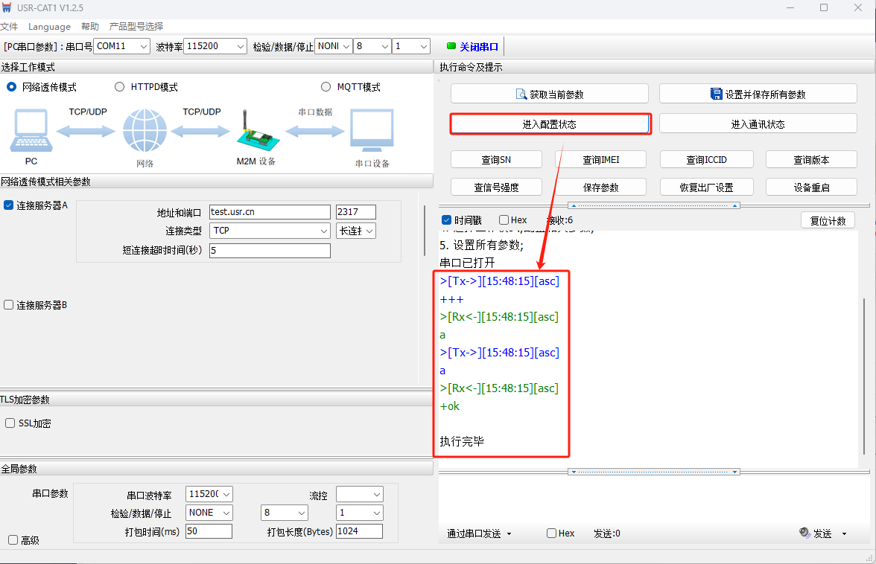The image size is (876, 564).
Task: Click the green 关闭串口 port indicator
Action: pyautogui.click(x=451, y=46)
